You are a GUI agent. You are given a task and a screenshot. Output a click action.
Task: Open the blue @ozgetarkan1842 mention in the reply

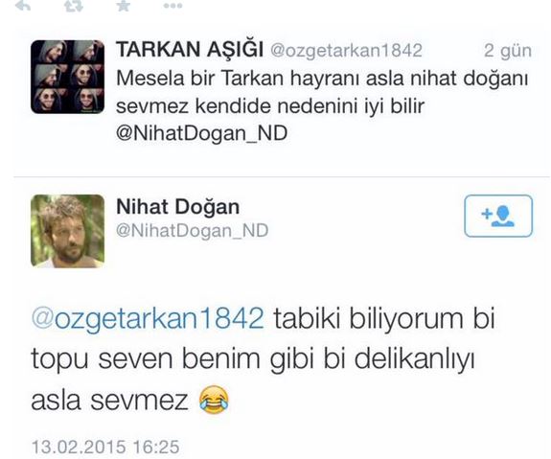point(148,318)
